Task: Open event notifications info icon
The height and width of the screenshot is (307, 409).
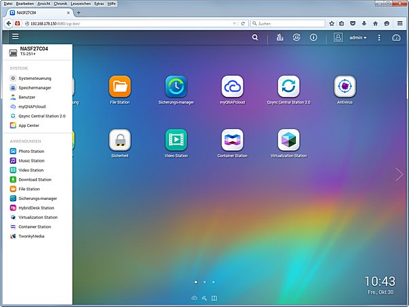Action: click(314, 38)
